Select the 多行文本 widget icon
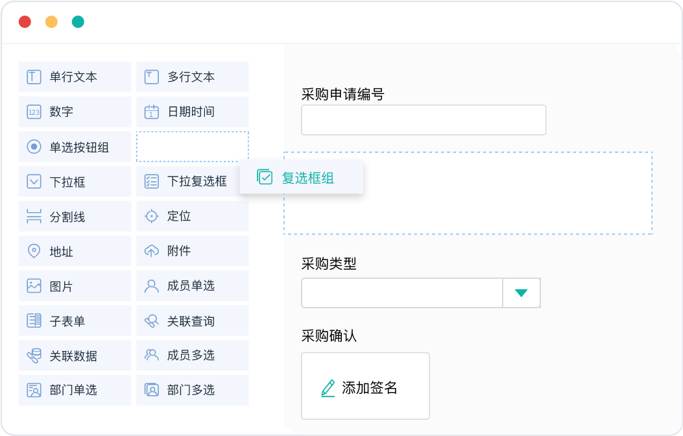Viewport: 683px width, 436px height. (151, 77)
